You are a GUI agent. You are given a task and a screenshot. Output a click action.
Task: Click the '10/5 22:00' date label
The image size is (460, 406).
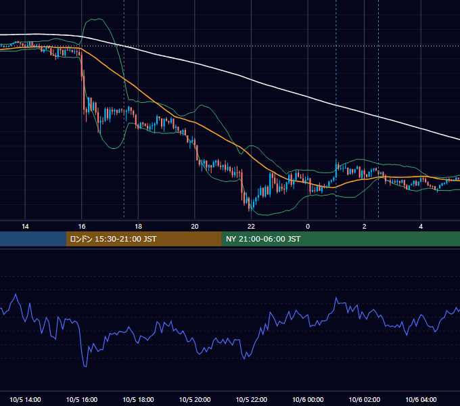[252, 399]
